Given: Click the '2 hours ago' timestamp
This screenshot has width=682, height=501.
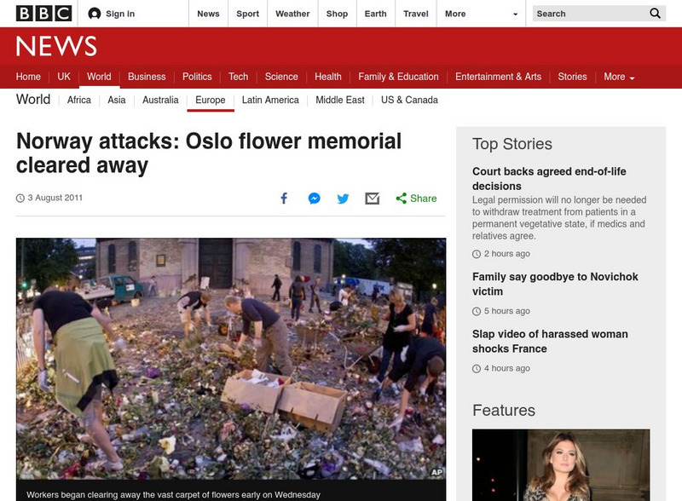Looking at the screenshot, I should pyautogui.click(x=507, y=254).
